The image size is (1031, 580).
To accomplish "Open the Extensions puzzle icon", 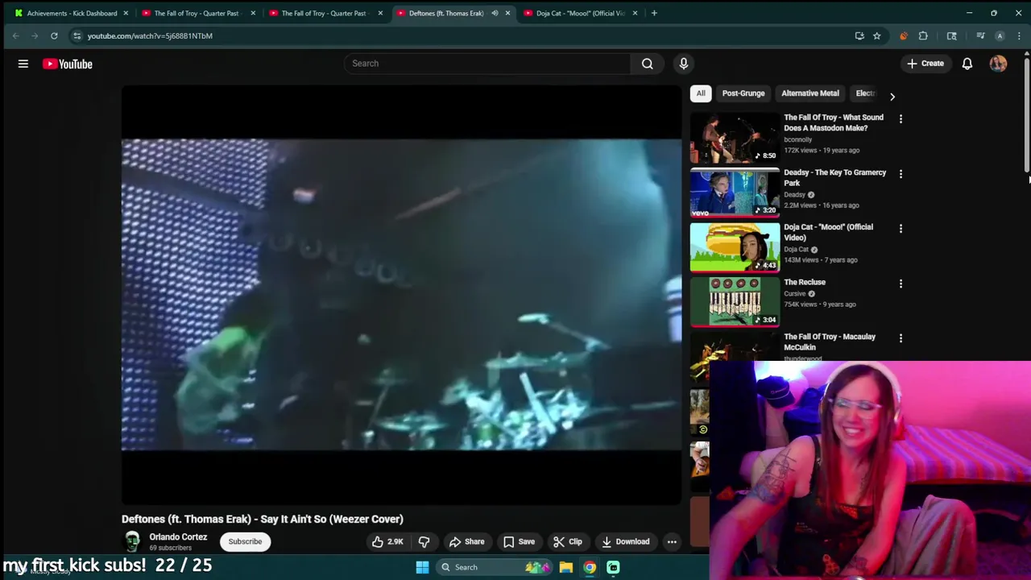I will click(x=923, y=35).
